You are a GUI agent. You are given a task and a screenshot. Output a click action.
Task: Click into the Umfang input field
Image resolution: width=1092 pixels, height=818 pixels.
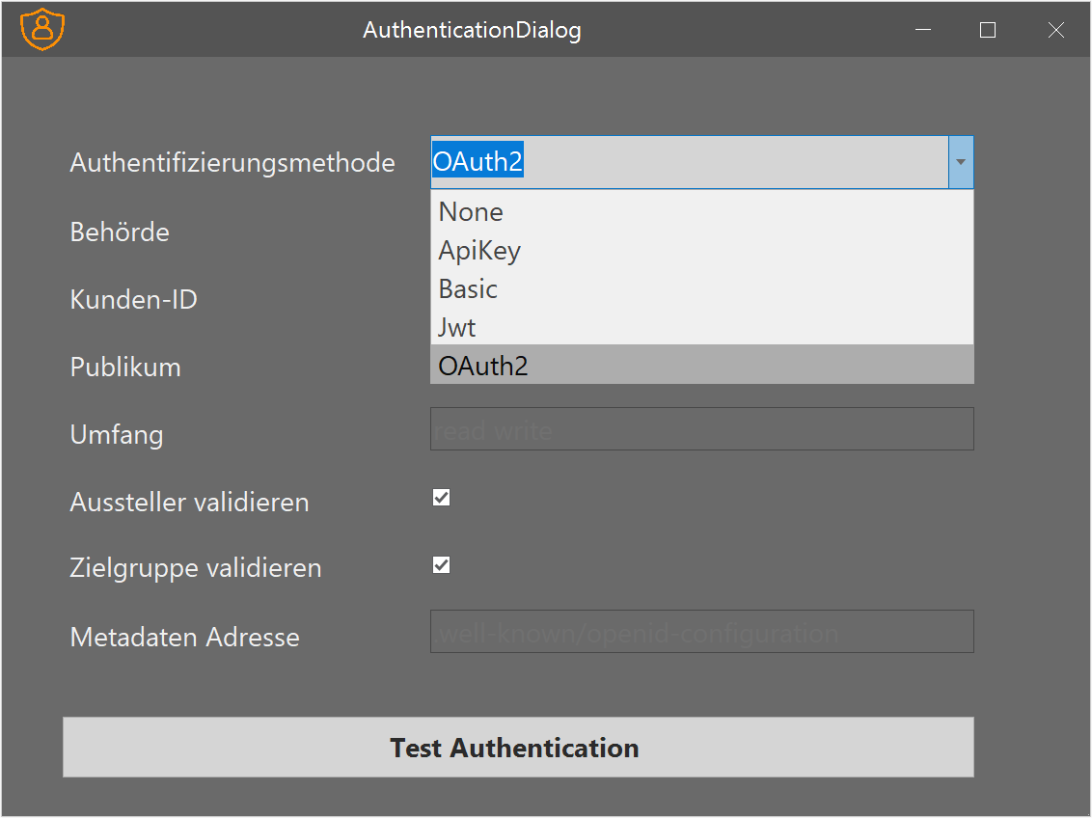pos(701,429)
